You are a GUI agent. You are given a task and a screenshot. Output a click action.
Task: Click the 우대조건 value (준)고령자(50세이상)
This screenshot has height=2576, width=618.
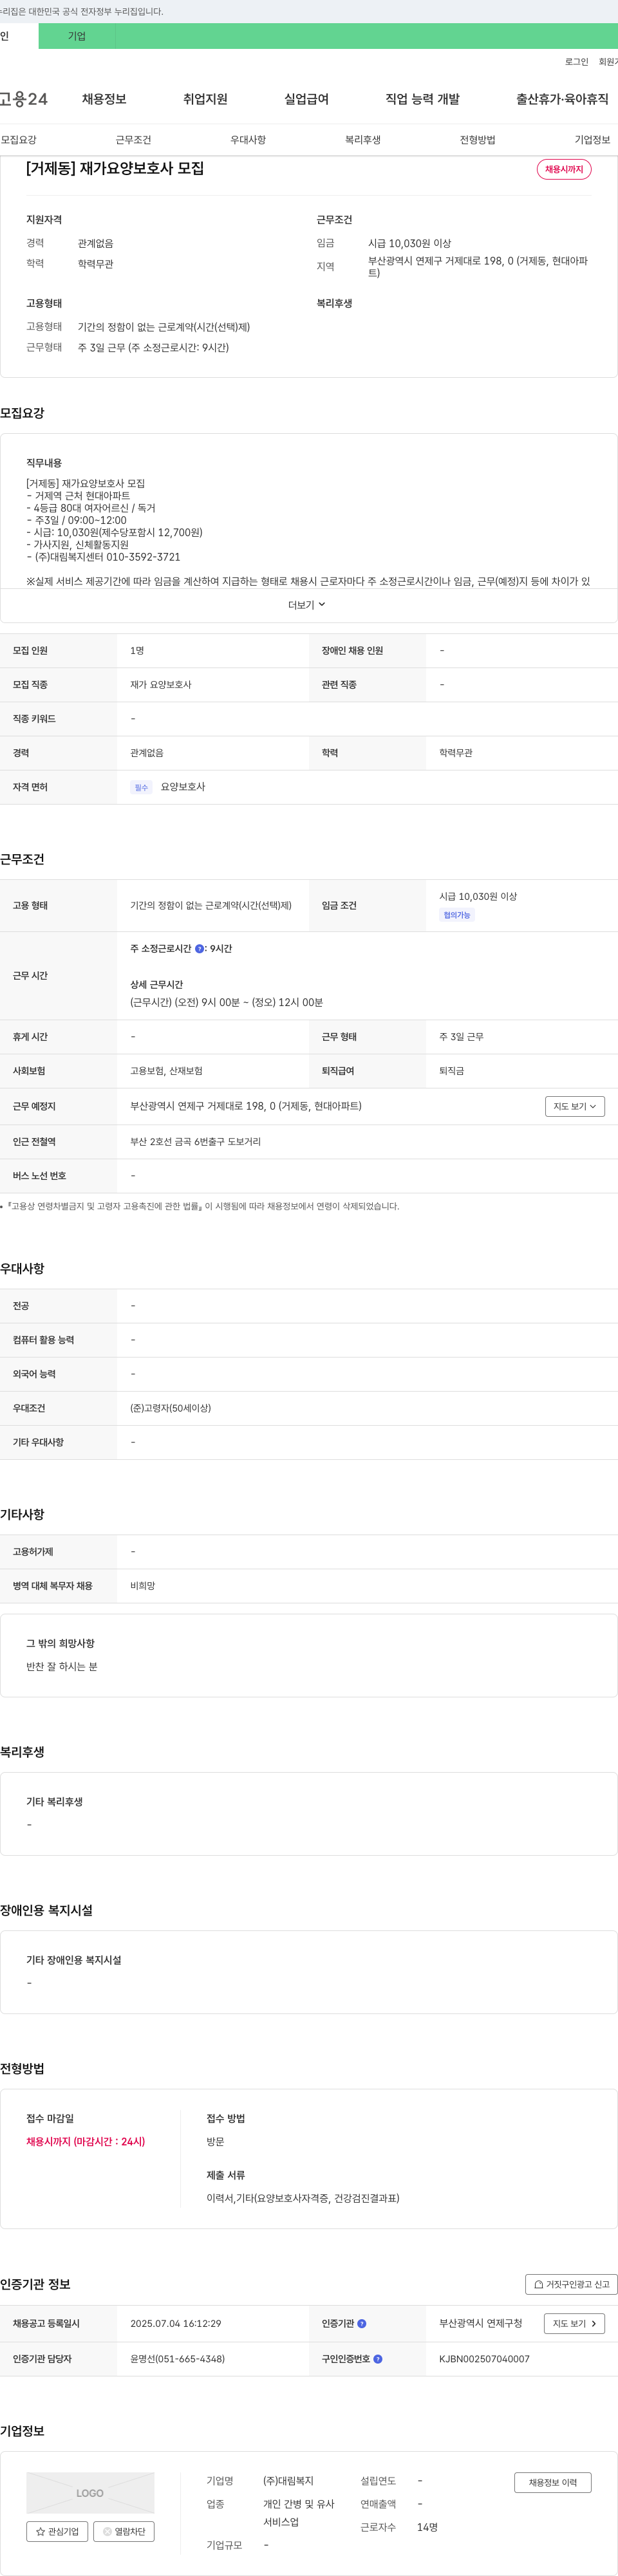click(170, 1408)
